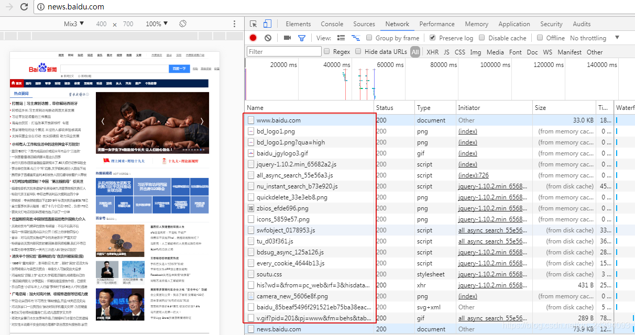Image resolution: width=635 pixels, height=335 pixels.
Task: Click the Baidu search button on page
Action: pyautogui.click(x=179, y=69)
